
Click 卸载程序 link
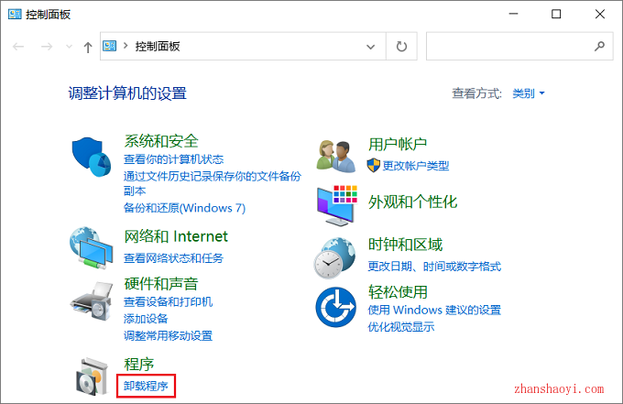(146, 386)
